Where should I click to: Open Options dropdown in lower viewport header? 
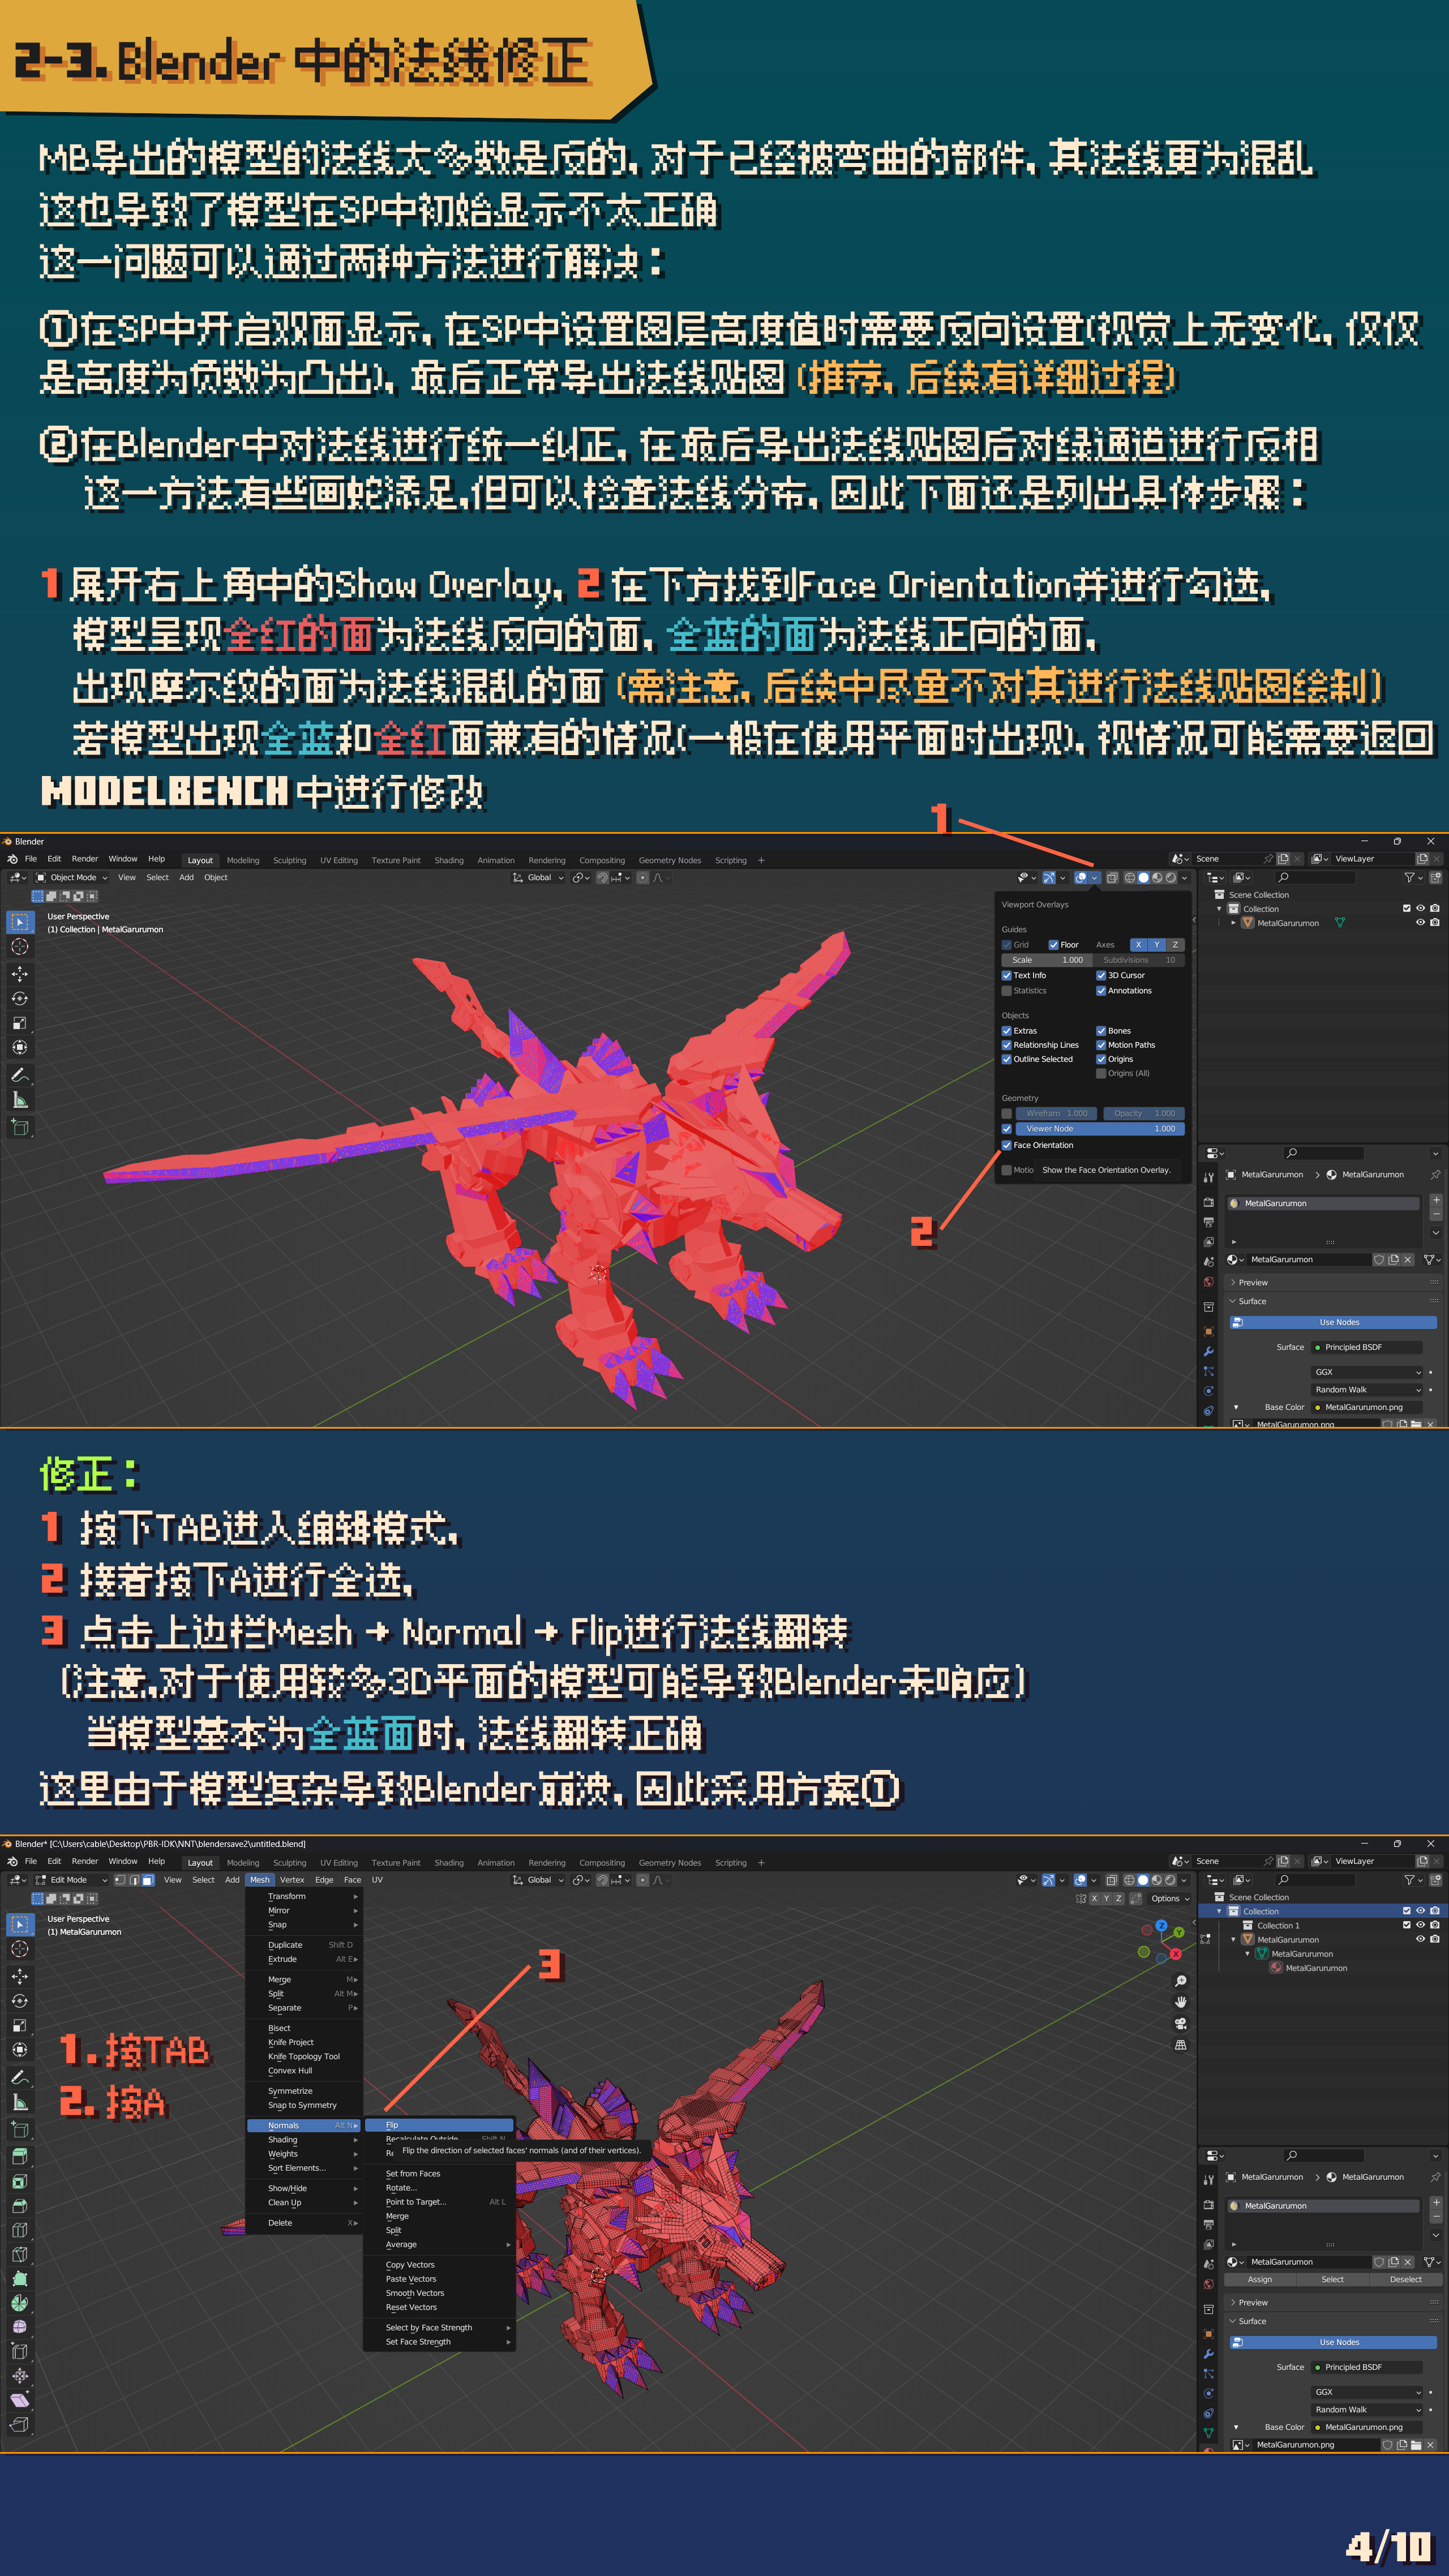tap(1170, 1899)
